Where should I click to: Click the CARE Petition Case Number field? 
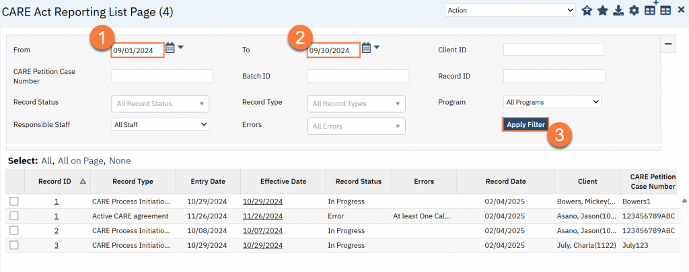161,76
